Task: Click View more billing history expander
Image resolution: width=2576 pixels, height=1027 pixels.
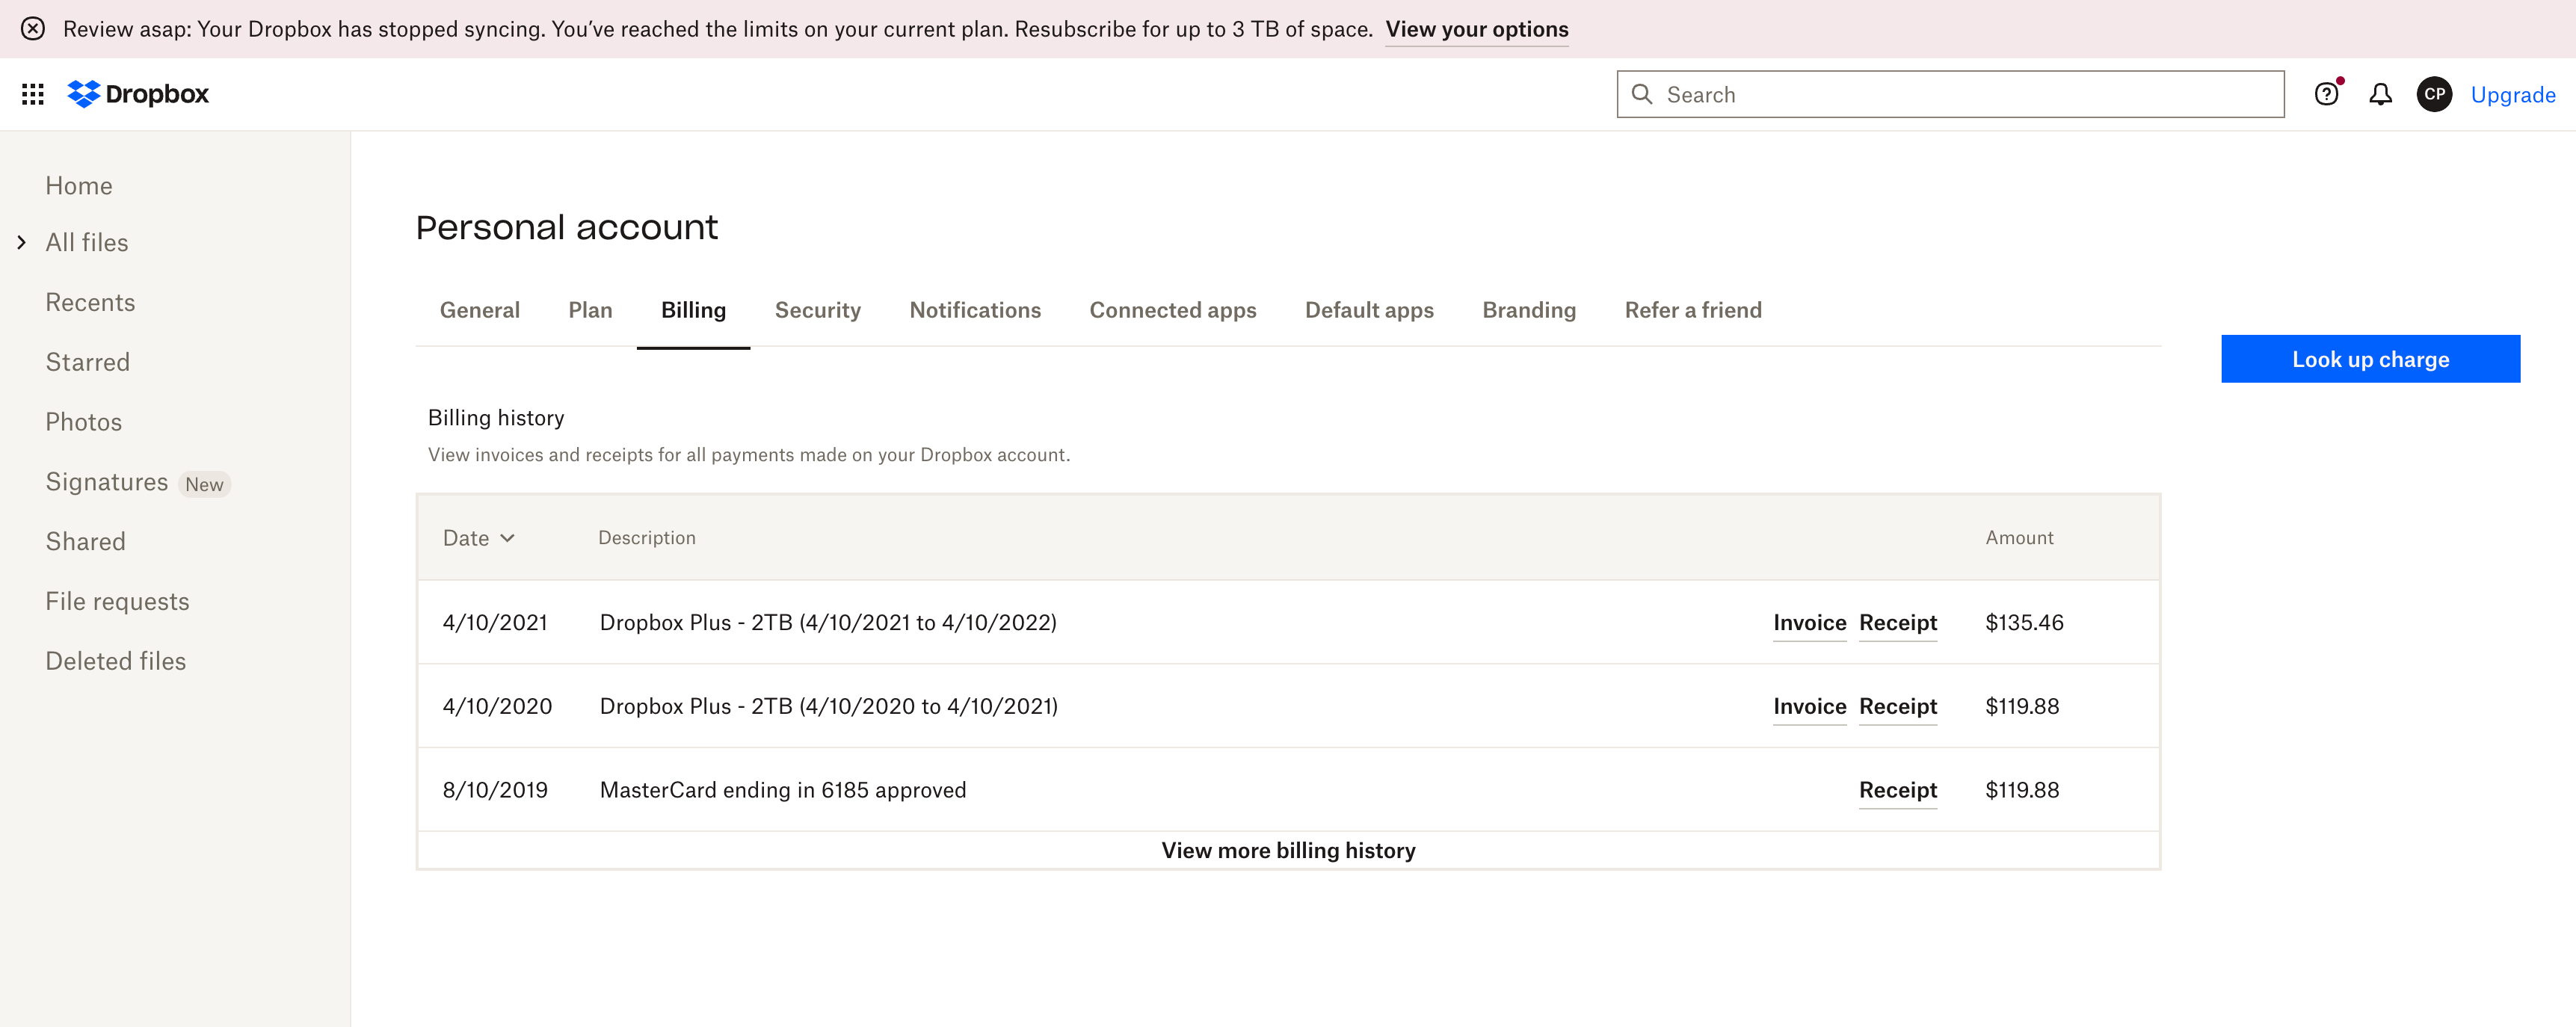Action: [1288, 850]
